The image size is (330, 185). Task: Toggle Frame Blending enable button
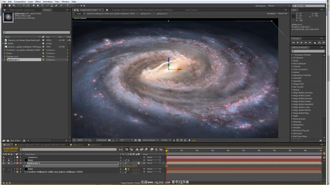click(142, 149)
